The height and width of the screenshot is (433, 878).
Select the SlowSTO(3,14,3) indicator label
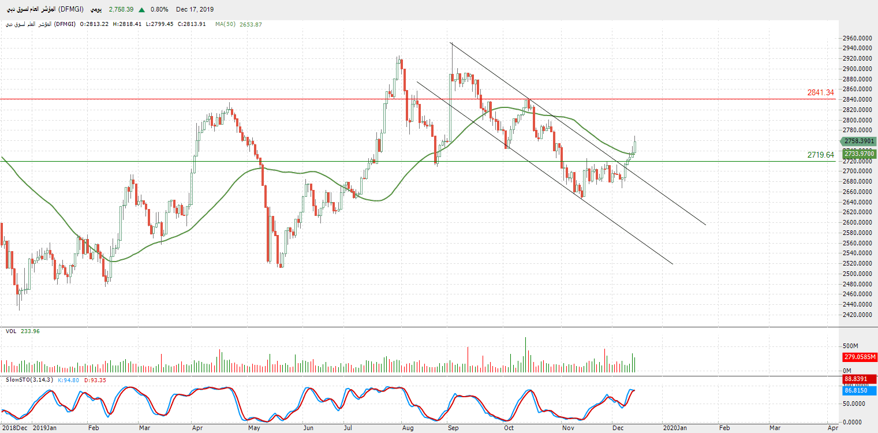pos(29,380)
